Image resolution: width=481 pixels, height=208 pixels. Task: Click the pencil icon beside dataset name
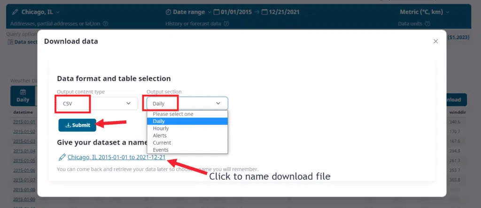62,157
